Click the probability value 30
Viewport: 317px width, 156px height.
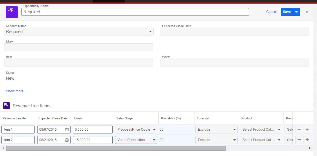tap(161, 140)
